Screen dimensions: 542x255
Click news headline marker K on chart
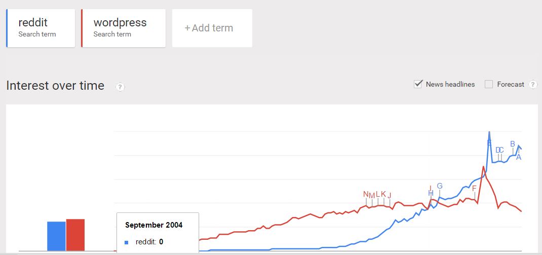383,194
